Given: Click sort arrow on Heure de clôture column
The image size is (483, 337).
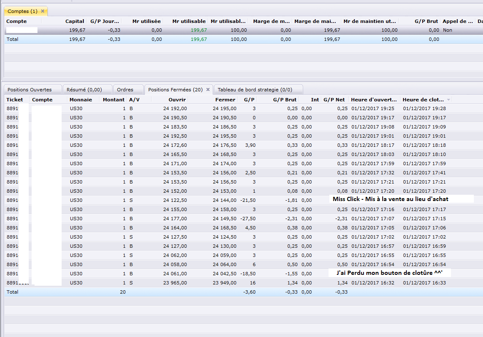Looking at the screenshot, I should click(448, 100).
